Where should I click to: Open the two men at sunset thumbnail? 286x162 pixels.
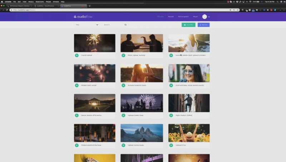click(x=142, y=43)
